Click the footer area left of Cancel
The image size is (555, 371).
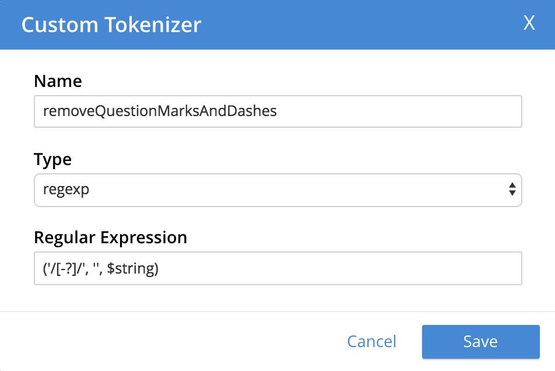tap(175, 341)
